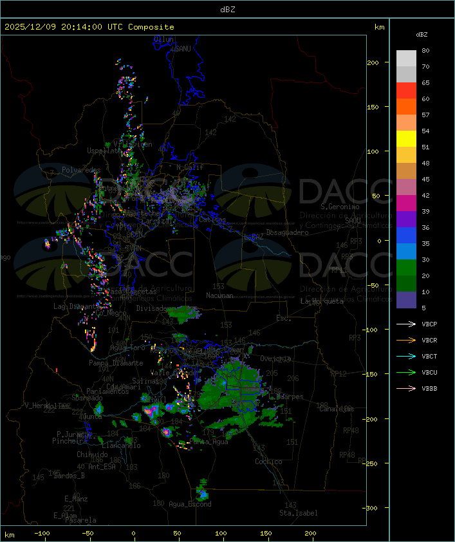Select the blue 36–35 dBZ swatch
The height and width of the screenshot is (542, 455).
(406, 235)
